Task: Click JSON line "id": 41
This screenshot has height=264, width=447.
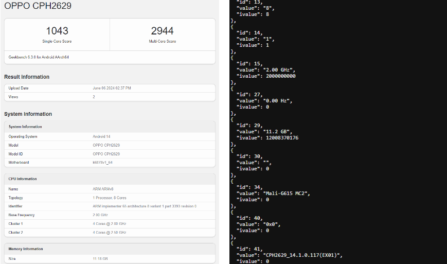Action: click(249, 249)
